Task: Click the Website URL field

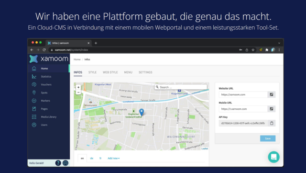Action: click(x=243, y=94)
